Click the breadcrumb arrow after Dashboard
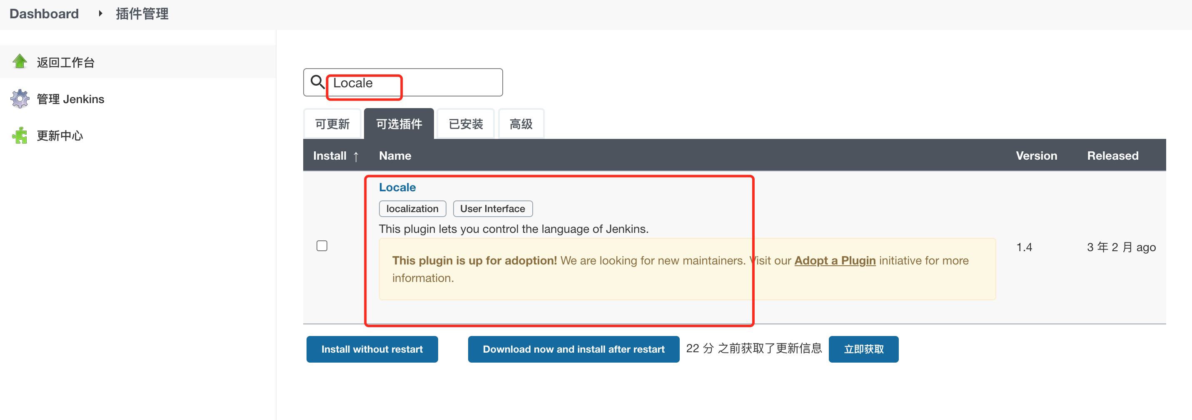This screenshot has height=420, width=1192. point(100,13)
